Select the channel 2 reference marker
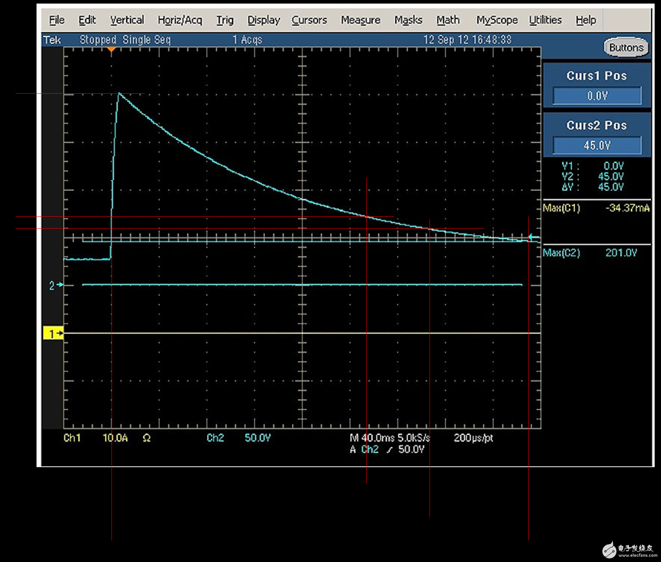 [55, 285]
